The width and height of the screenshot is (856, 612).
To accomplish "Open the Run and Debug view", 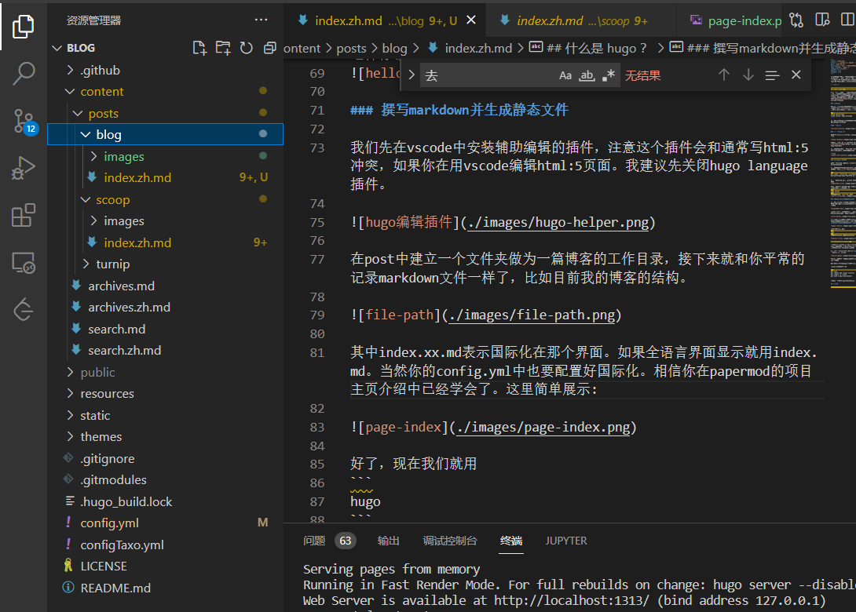I will click(24, 168).
